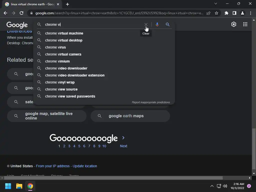Click horizontal scrollbar right arrow
256x192 pixels.
pos(250,178)
